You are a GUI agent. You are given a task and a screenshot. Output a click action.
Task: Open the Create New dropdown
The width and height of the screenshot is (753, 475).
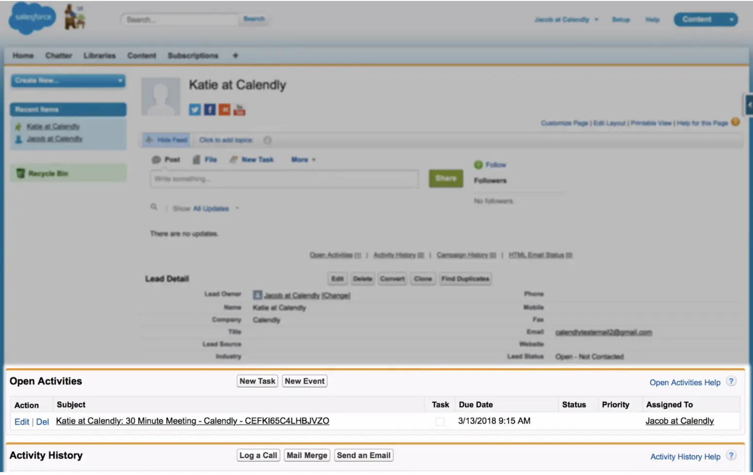68,81
